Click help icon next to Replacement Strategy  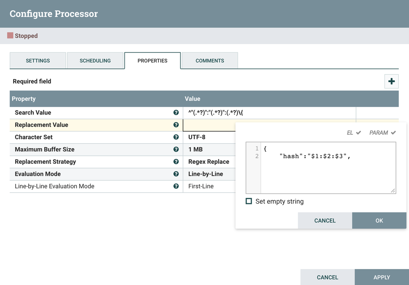tap(176, 162)
